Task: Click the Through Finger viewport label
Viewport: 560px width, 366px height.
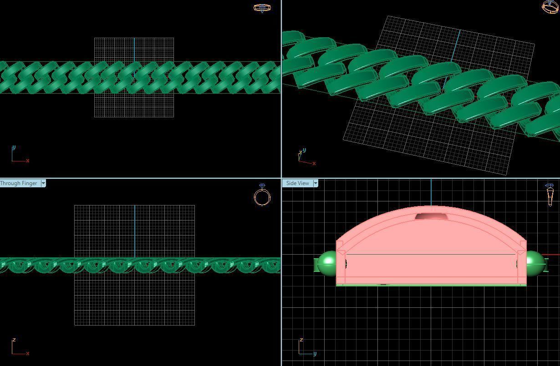Action: [x=19, y=183]
